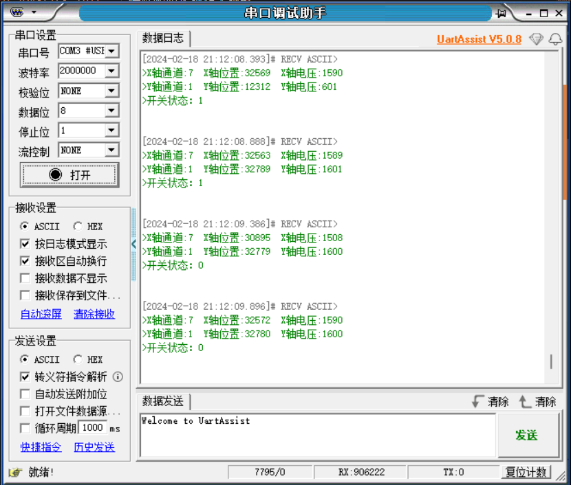This screenshot has height=485, width=571.
Task: Click the orange log scrollbar thumb
Action: 565,142
